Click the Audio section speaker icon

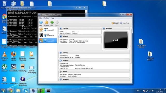pos(61,72)
